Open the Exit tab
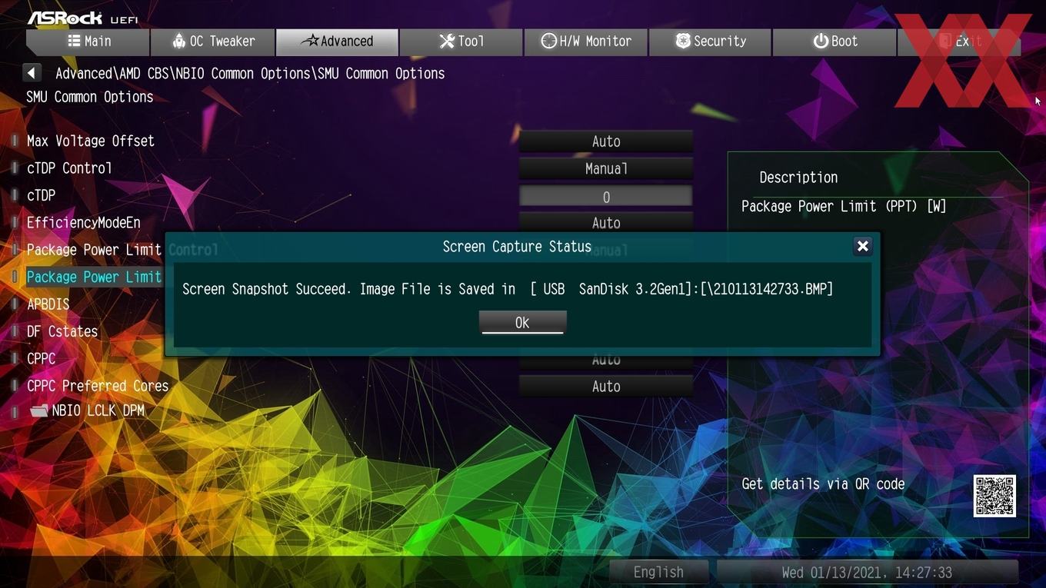This screenshot has height=588, width=1046. coord(959,42)
